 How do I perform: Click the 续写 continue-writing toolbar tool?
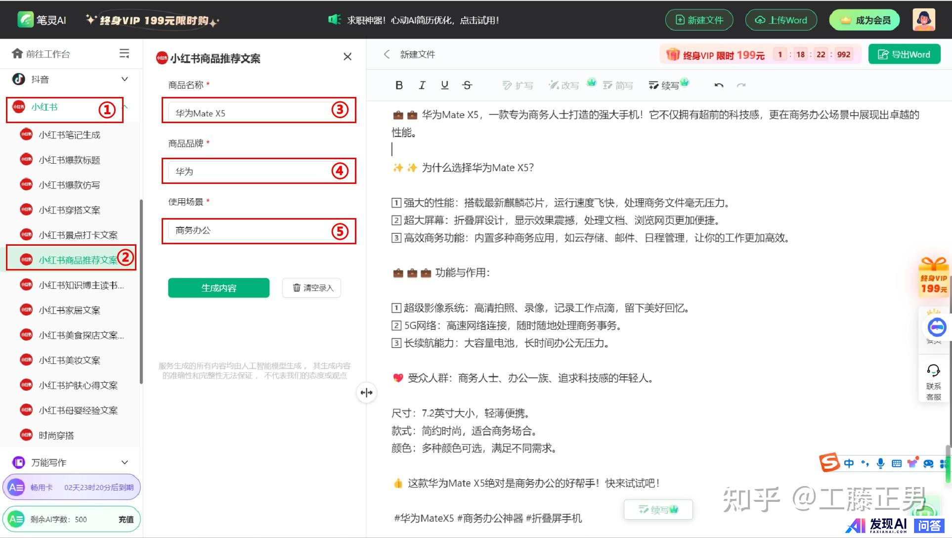pos(664,85)
